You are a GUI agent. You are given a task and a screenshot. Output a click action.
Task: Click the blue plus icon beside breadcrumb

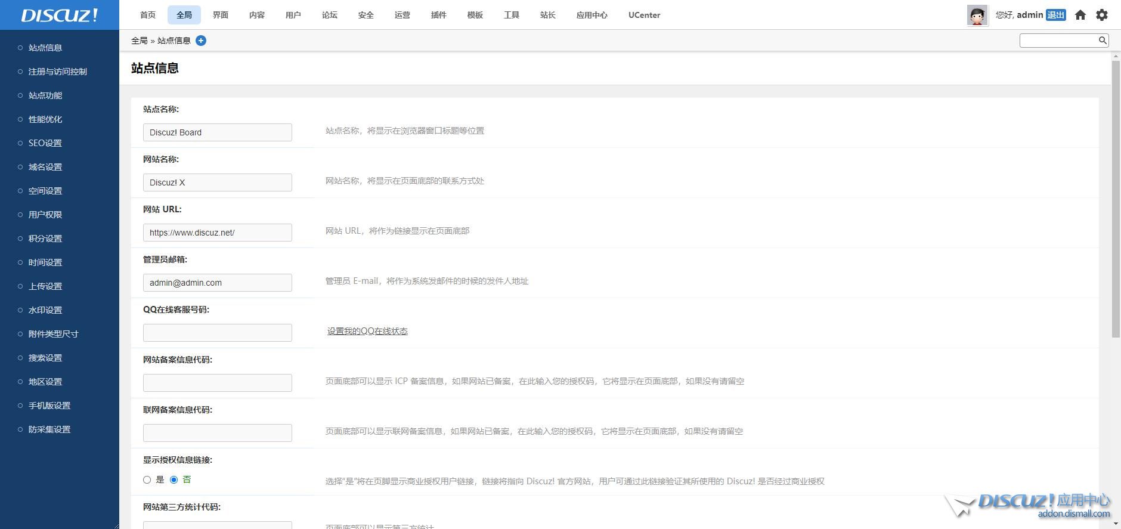201,41
